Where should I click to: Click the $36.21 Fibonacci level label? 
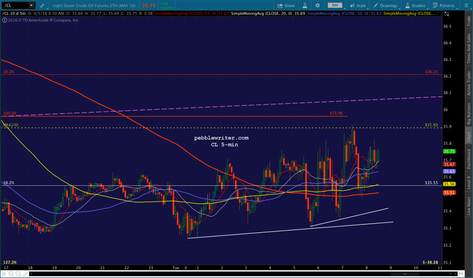431,72
